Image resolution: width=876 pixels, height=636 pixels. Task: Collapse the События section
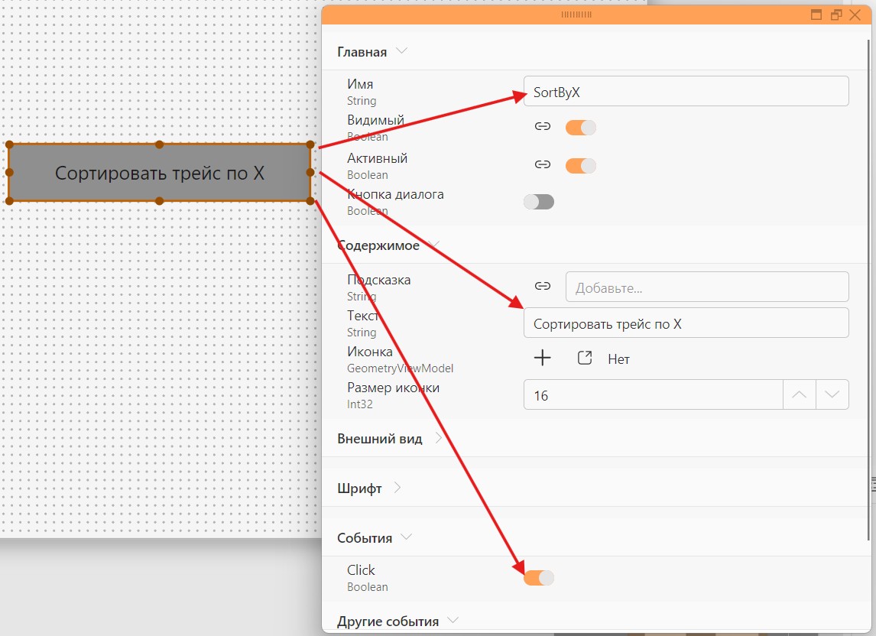coord(407,537)
